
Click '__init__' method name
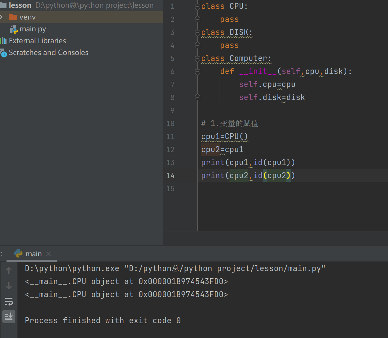coord(258,71)
